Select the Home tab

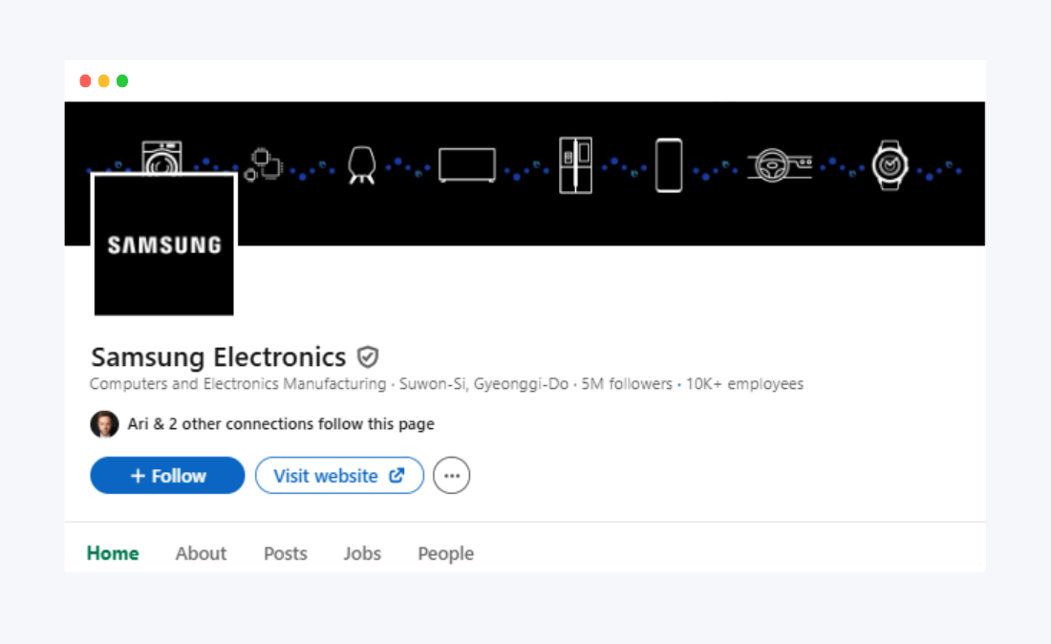tap(113, 553)
